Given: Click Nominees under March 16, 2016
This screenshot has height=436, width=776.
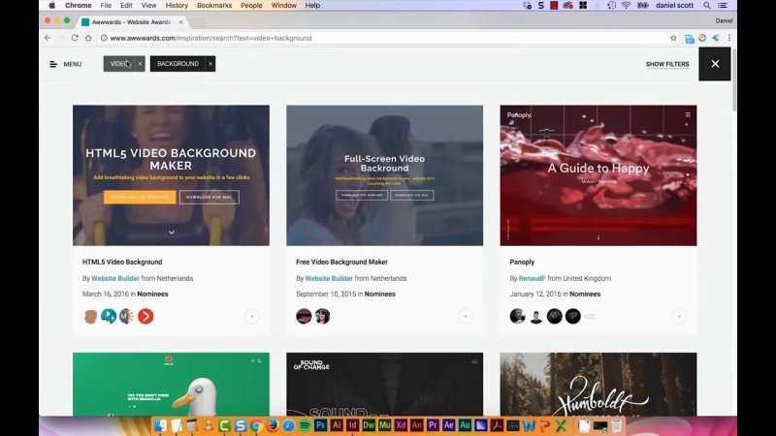Looking at the screenshot, I should click(152, 294).
